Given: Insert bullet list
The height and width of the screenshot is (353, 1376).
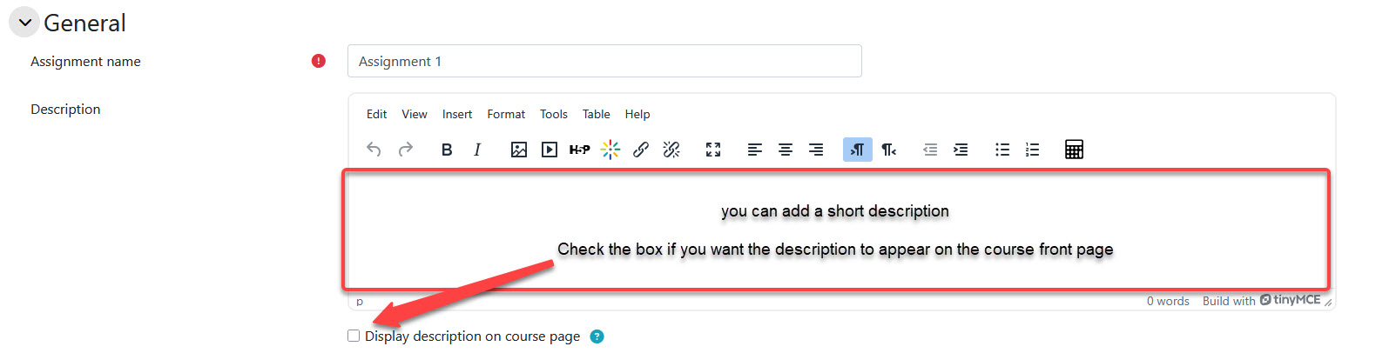Looking at the screenshot, I should pyautogui.click(x=1002, y=150).
